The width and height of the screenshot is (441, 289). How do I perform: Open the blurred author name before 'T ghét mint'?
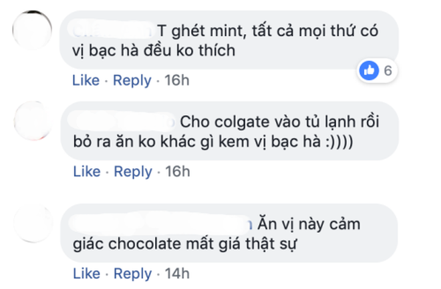tap(112, 30)
